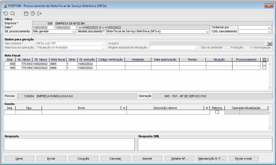The height and width of the screenshot is (165, 276).
Task: Close the FISFP104 window
Action: [x=269, y=6]
